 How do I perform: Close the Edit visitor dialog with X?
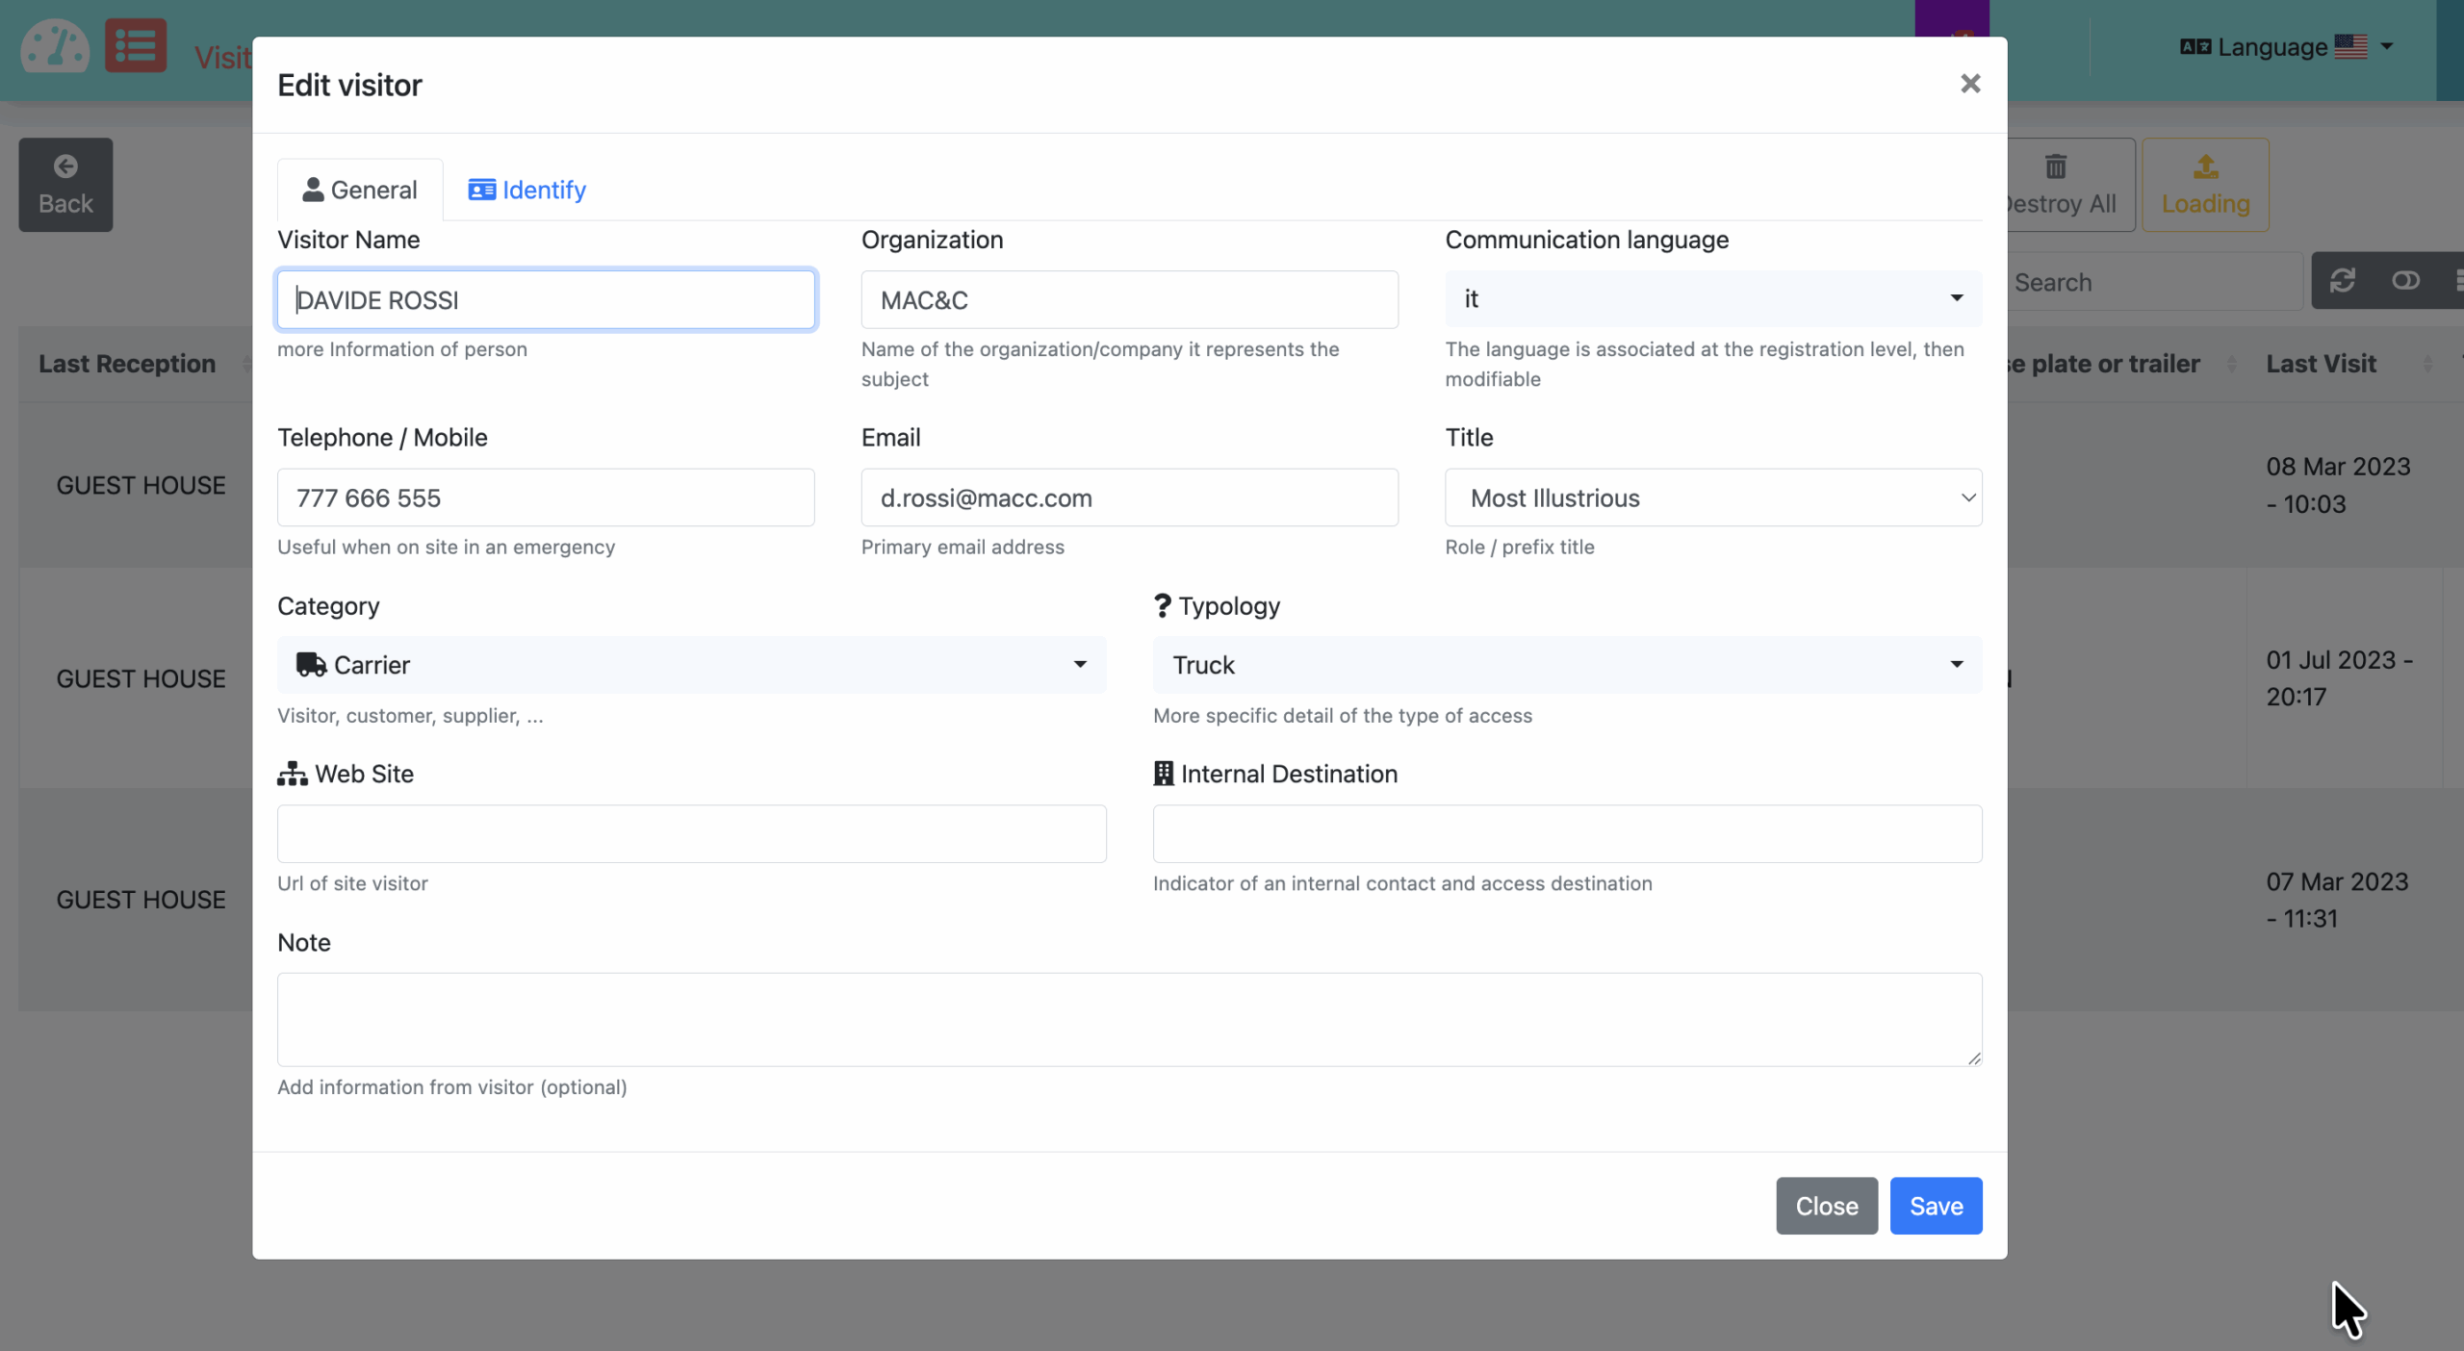click(1970, 84)
